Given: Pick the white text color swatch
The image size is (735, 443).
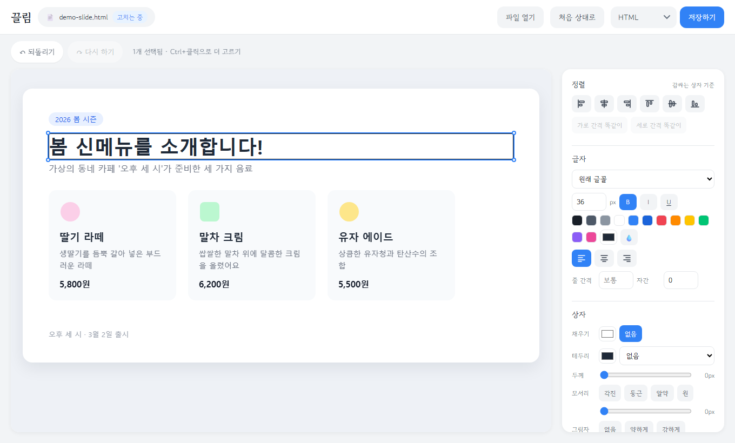Looking at the screenshot, I should click(x=619, y=220).
